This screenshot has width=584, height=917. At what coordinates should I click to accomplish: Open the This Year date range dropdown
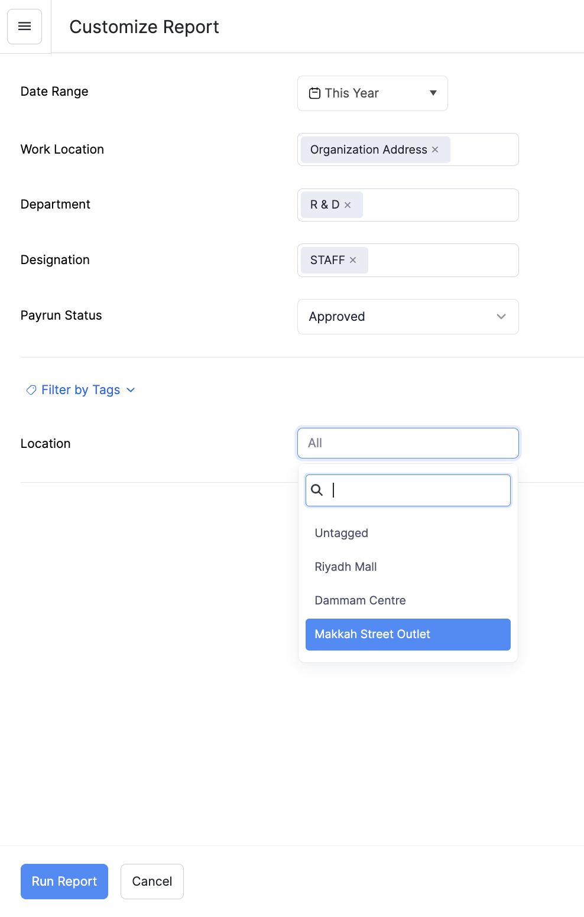[372, 93]
